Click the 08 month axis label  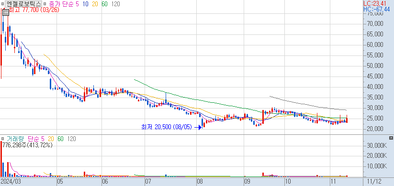(200, 182)
